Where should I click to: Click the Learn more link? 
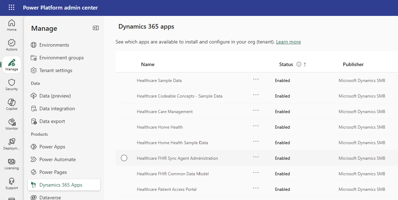(x=288, y=42)
